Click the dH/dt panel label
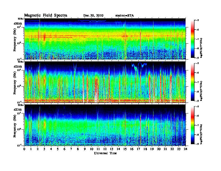The width and height of the screenshot is (221, 171). (18, 23)
